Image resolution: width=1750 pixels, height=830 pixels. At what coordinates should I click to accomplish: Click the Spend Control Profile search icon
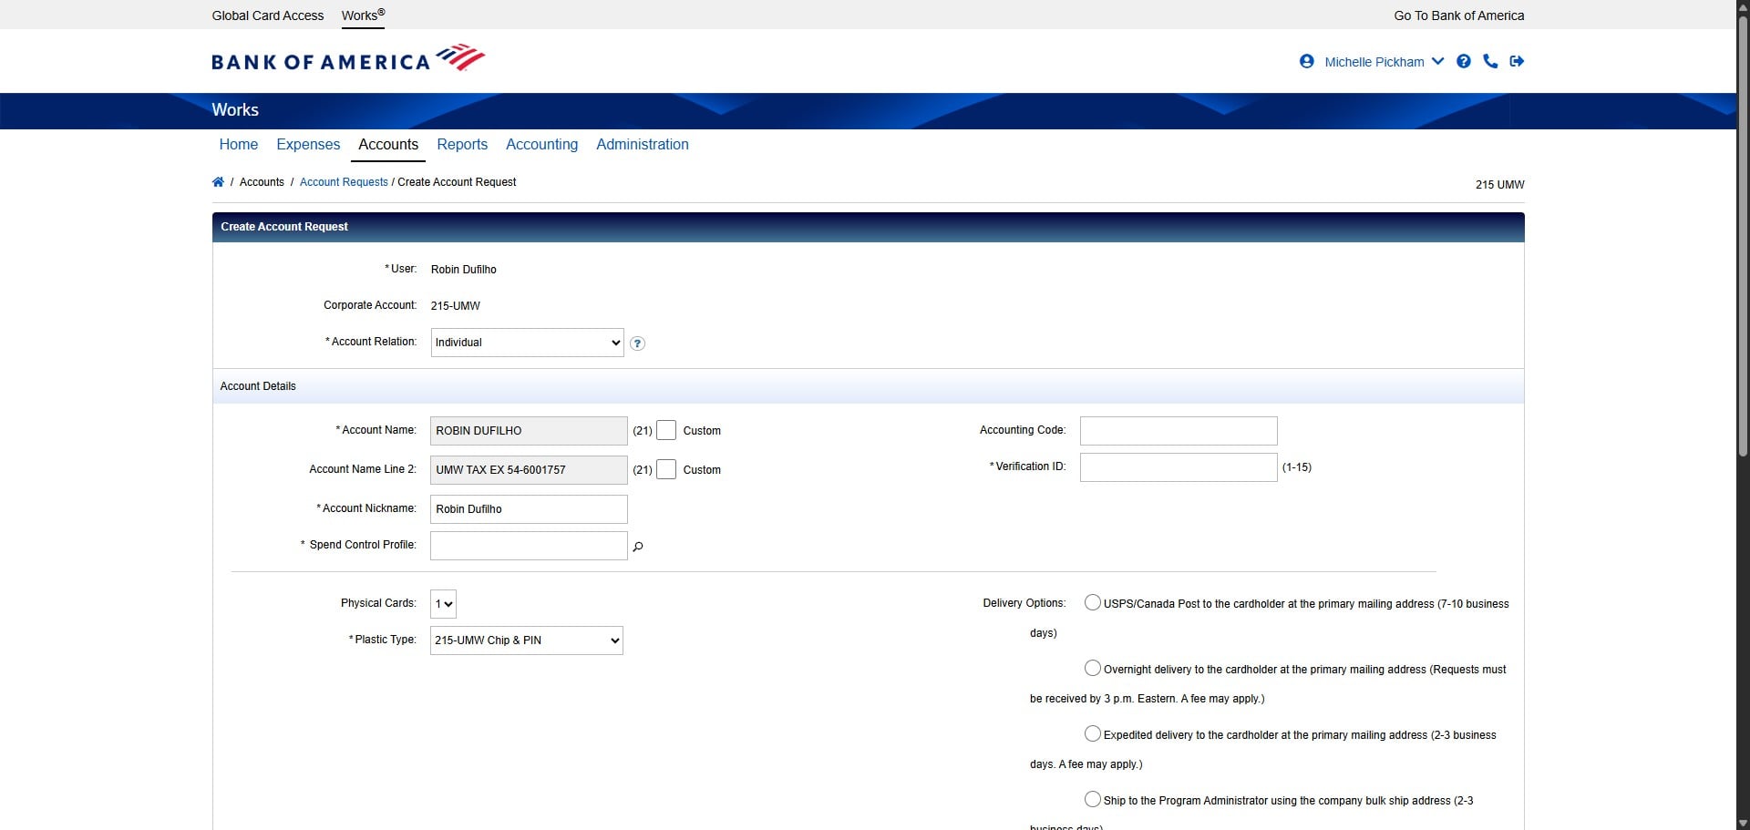point(638,547)
